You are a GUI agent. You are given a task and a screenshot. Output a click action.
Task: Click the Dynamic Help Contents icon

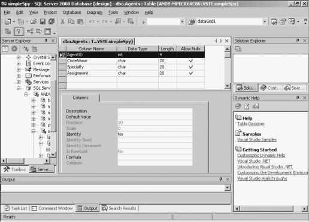(238, 107)
